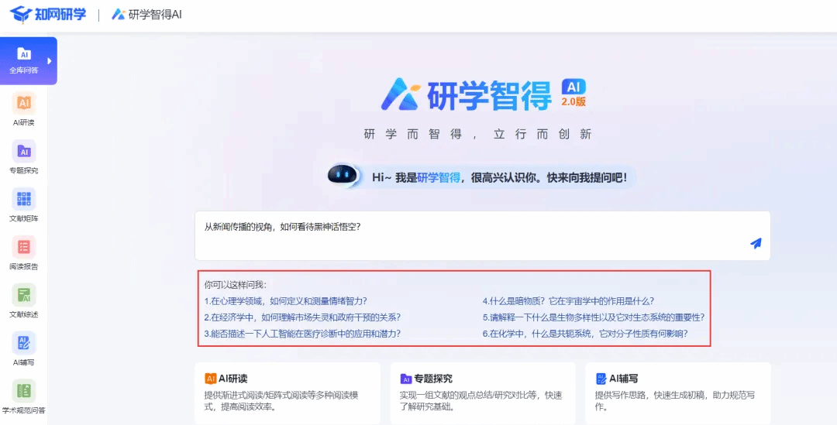Select the AI辅写 sidebar icon
Image resolution: width=837 pixels, height=425 pixels.
click(24, 343)
